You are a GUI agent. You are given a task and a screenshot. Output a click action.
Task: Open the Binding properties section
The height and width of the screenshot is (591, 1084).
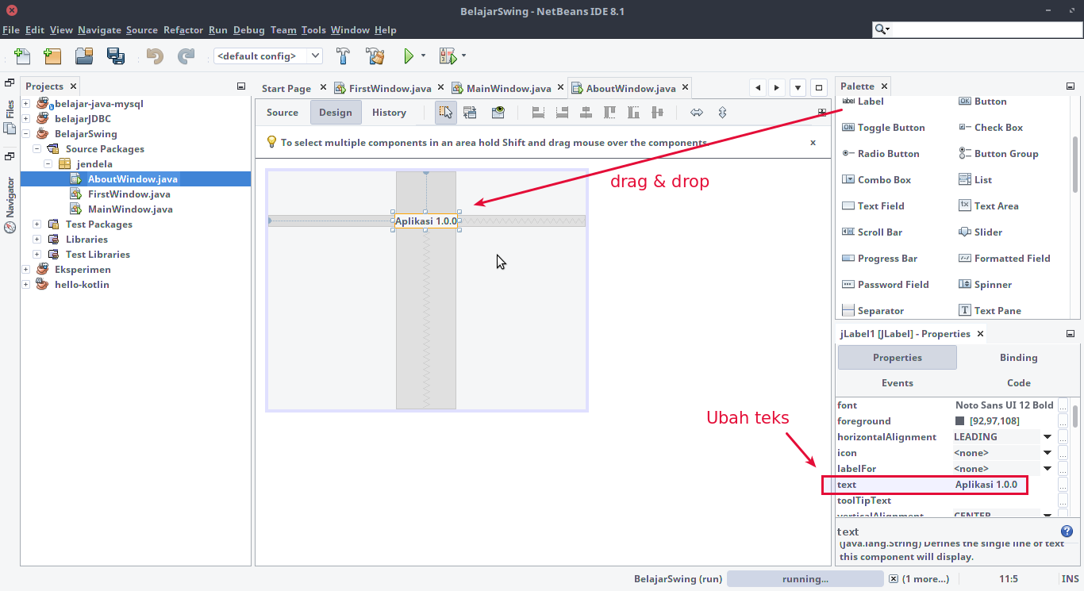coord(1018,358)
